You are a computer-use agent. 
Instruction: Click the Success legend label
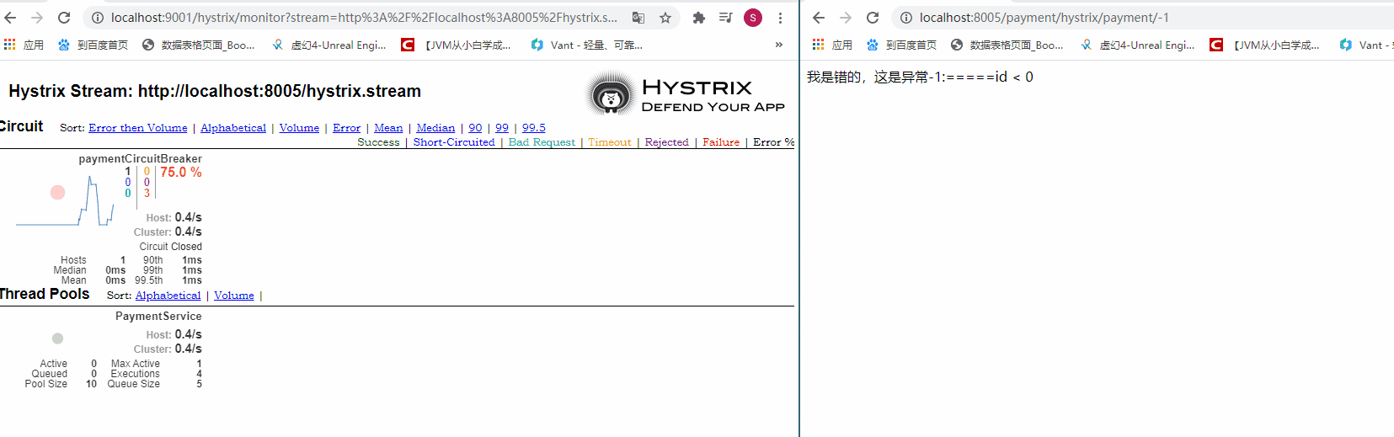378,142
